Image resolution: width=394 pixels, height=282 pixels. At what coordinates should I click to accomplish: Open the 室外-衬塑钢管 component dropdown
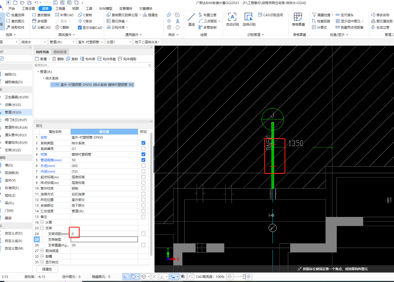click(90, 42)
